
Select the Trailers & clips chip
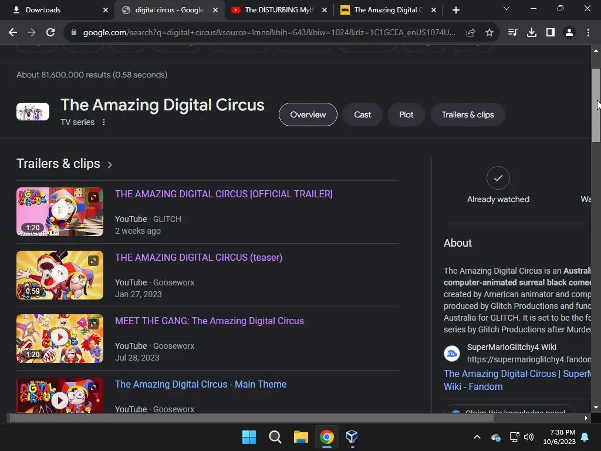468,115
